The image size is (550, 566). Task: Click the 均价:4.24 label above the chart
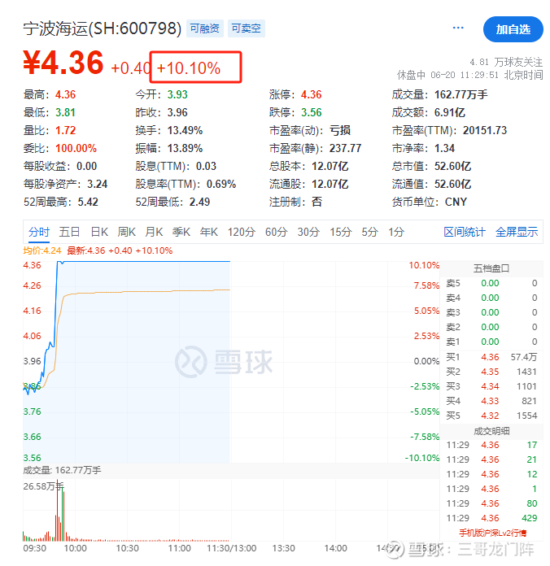point(41,250)
